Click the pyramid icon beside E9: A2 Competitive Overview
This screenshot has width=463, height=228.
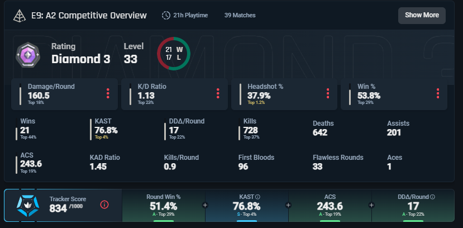tap(20, 15)
